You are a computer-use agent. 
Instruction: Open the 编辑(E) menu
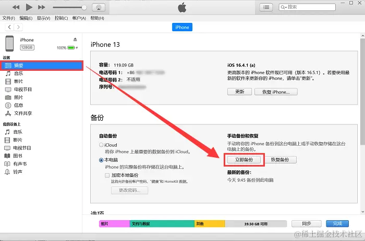click(26, 18)
